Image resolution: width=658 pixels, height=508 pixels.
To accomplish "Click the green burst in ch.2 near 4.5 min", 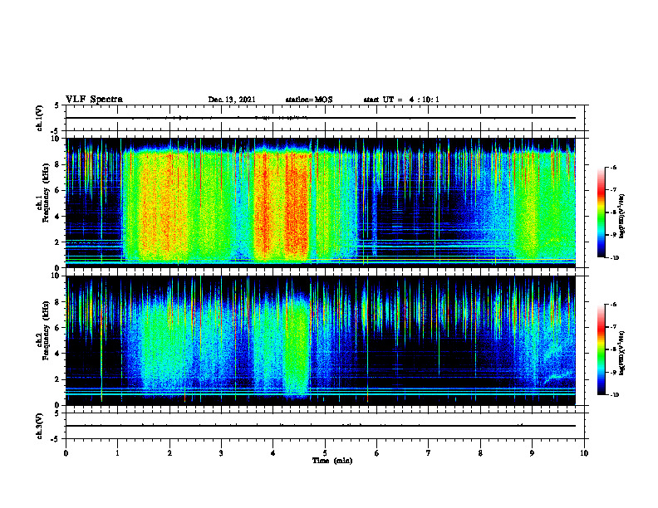I will 297,348.
